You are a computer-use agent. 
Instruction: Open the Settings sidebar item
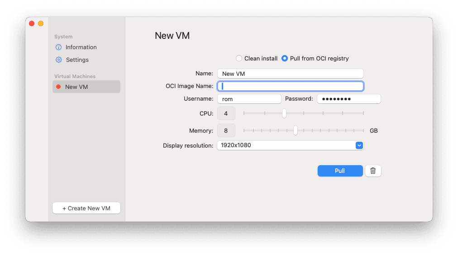coord(77,60)
